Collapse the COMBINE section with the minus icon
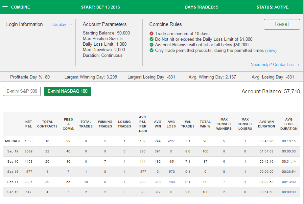This screenshot has height=204, width=304. [5, 7]
